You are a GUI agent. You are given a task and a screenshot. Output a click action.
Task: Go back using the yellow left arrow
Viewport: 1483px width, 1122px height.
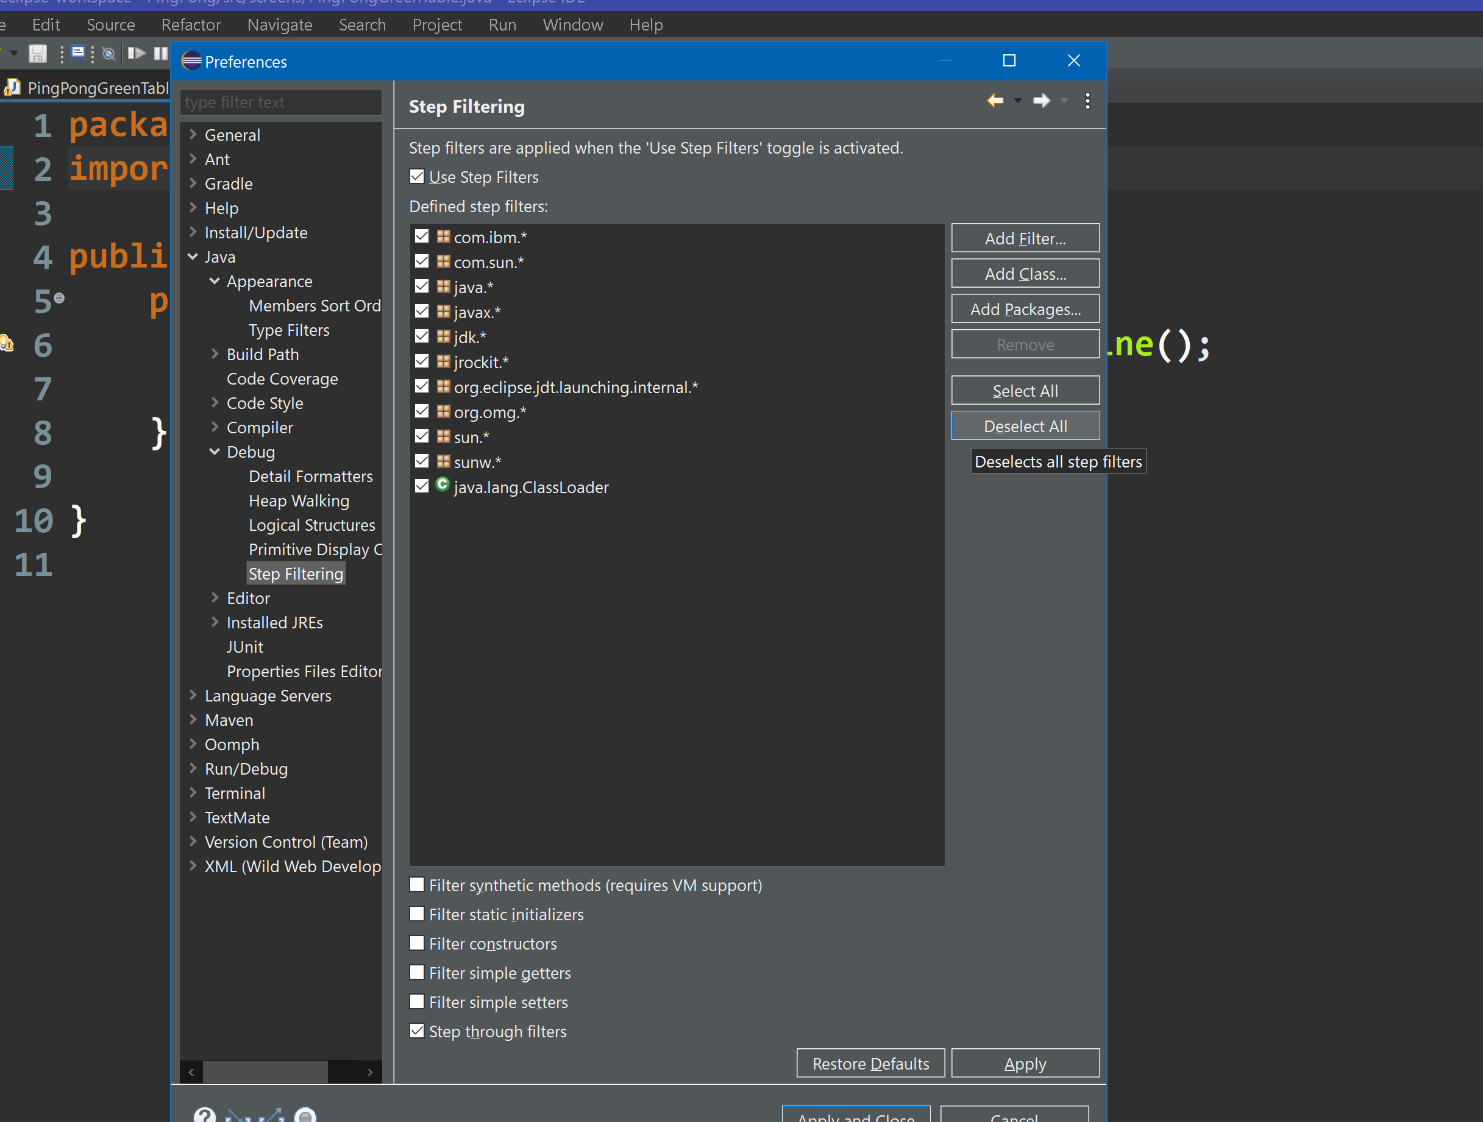pos(995,101)
